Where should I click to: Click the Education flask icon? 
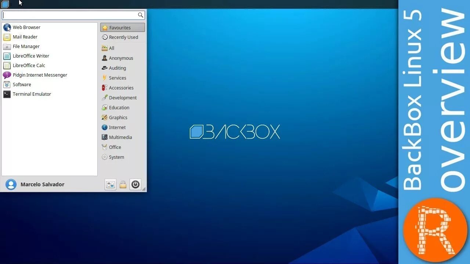click(x=105, y=108)
